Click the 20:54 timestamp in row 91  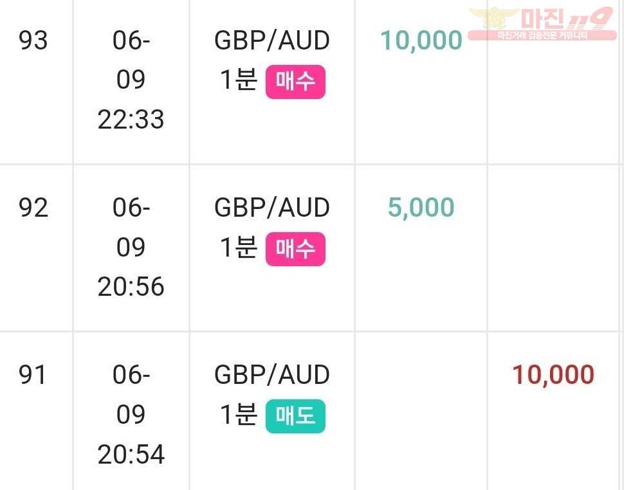point(131,454)
